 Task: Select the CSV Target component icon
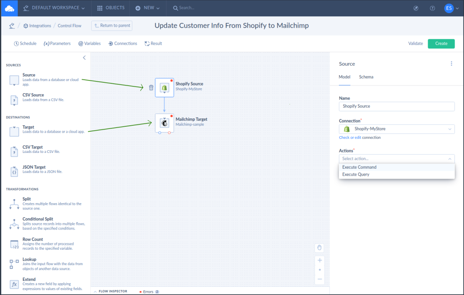(14, 151)
